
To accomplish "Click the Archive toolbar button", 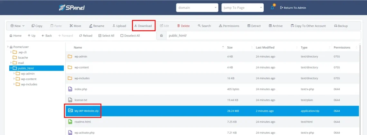I will 276,26.
